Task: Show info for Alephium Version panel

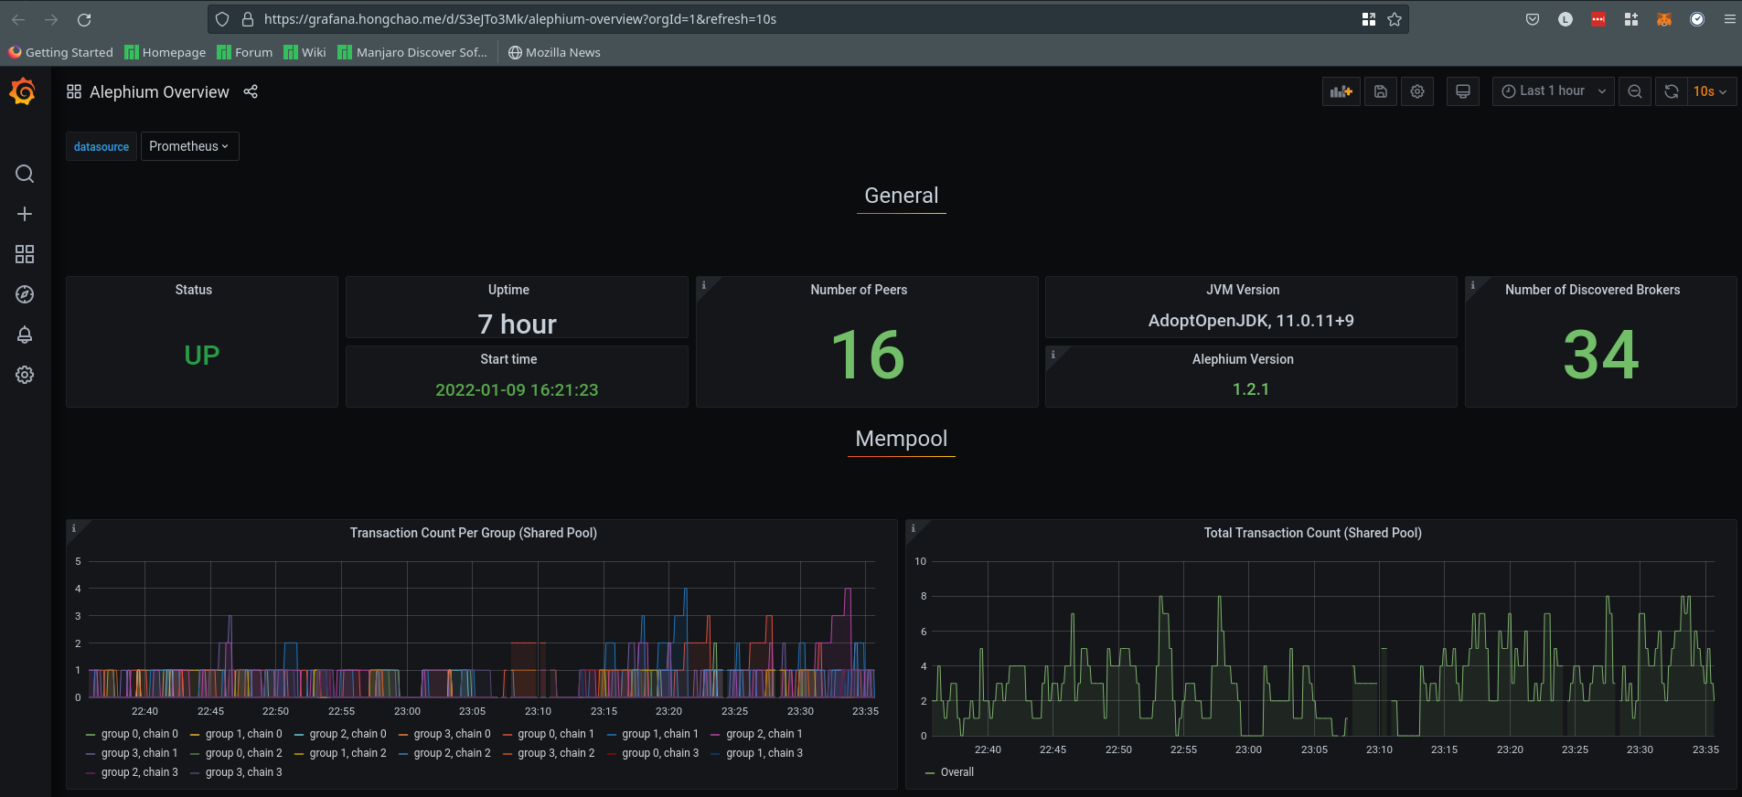Action: pos(1053,355)
